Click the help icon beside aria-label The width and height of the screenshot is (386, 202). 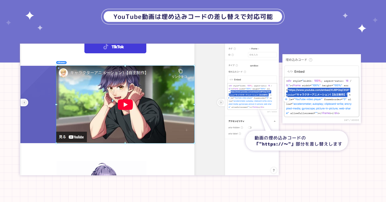click(x=240, y=134)
